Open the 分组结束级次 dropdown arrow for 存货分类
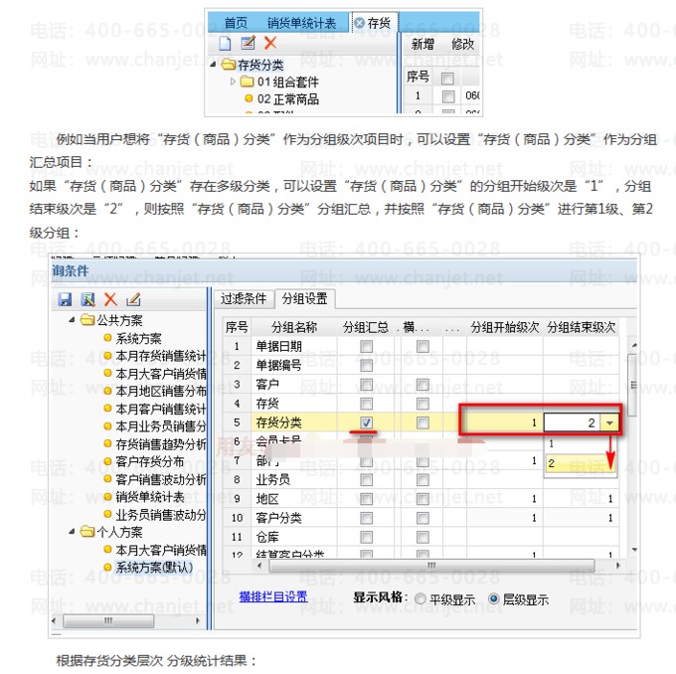 click(609, 423)
